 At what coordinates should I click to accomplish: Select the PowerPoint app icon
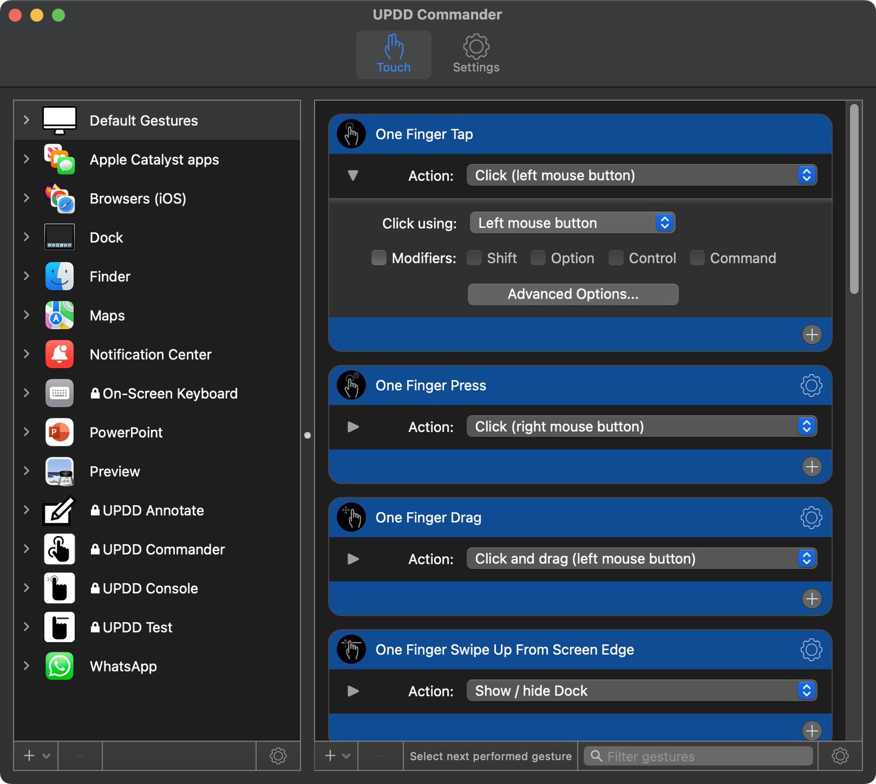(60, 433)
